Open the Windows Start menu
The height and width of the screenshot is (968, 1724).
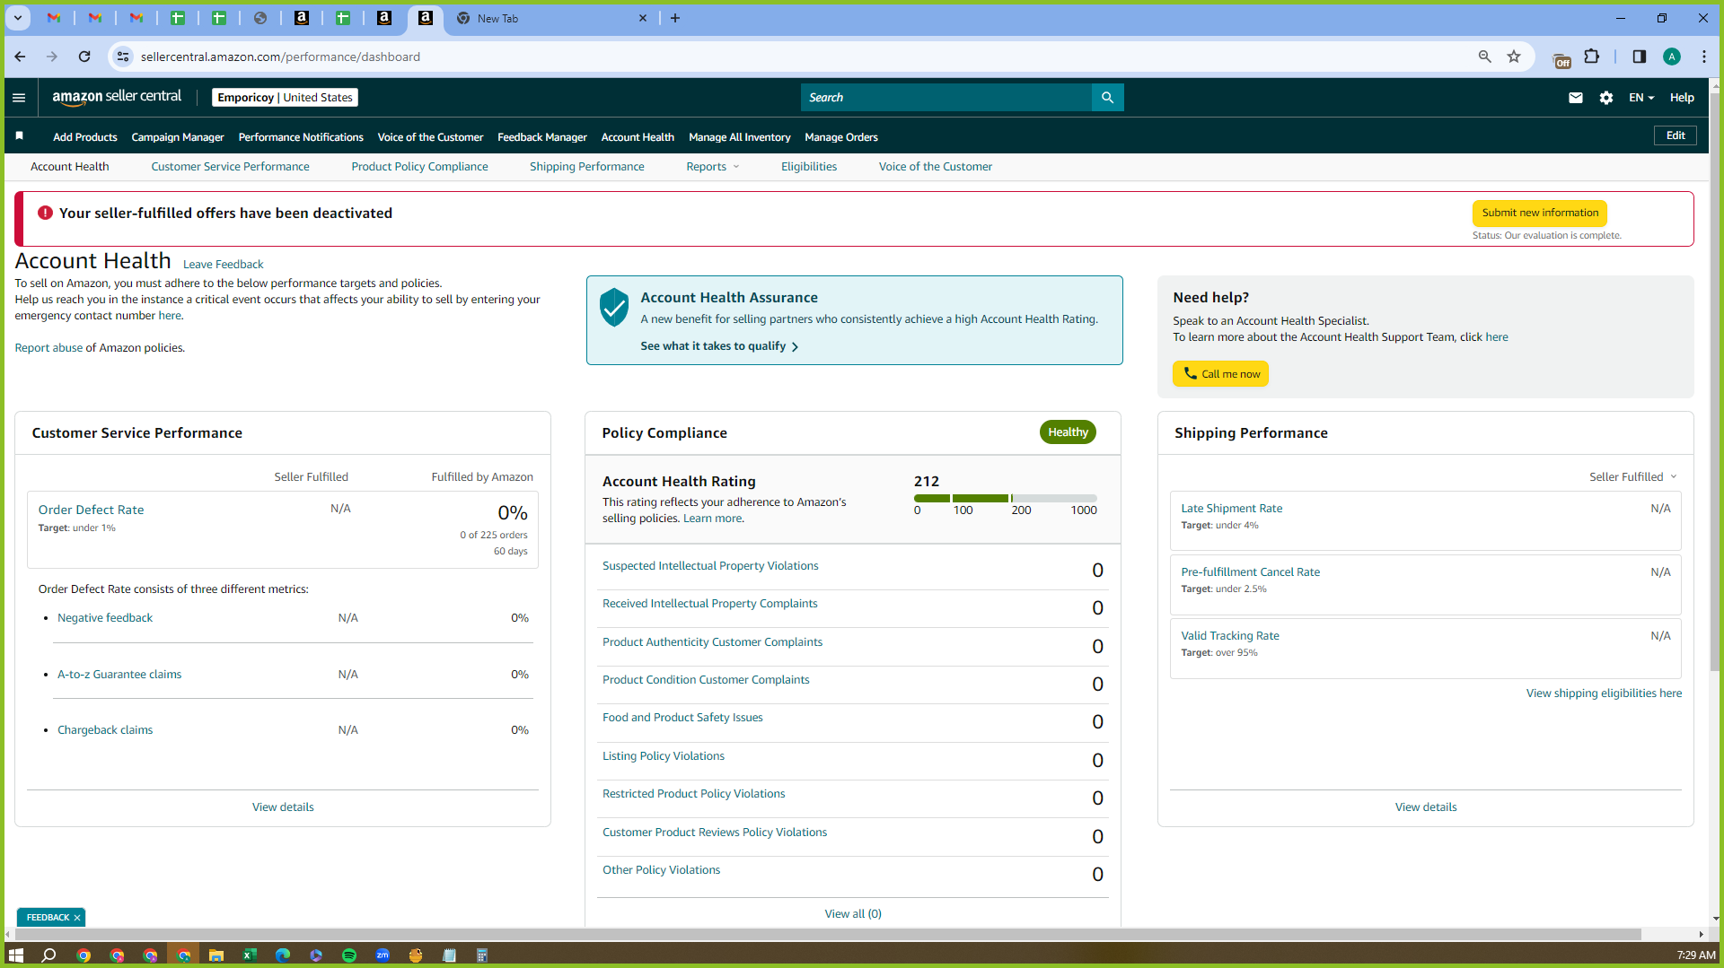pyautogui.click(x=15, y=955)
